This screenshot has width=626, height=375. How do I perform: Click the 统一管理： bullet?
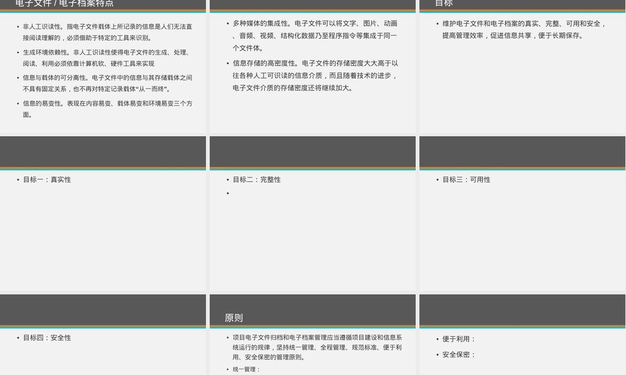pos(246,369)
